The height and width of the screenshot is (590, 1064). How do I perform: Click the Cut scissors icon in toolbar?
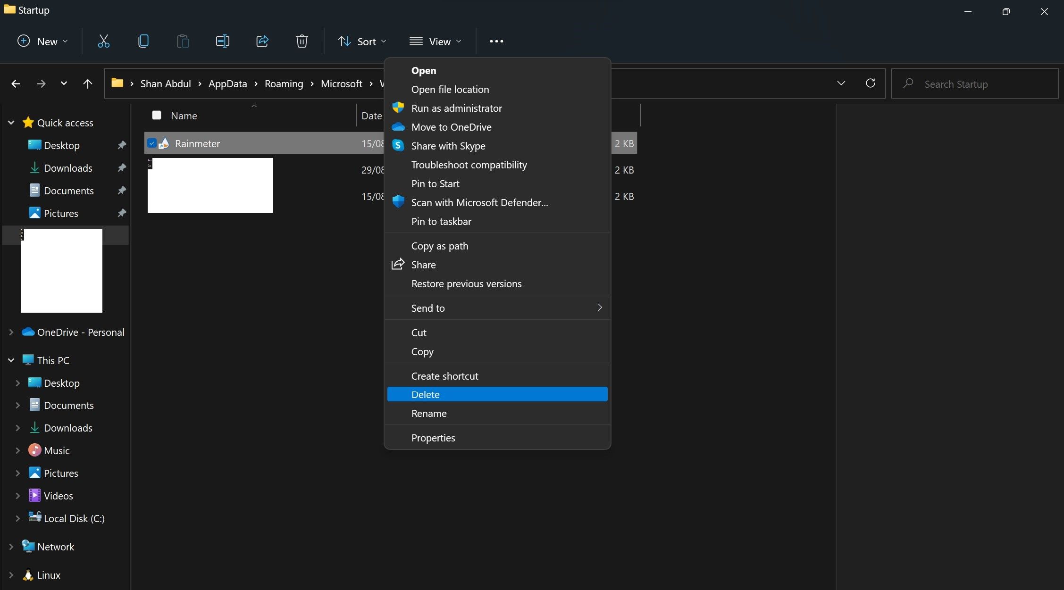(104, 42)
